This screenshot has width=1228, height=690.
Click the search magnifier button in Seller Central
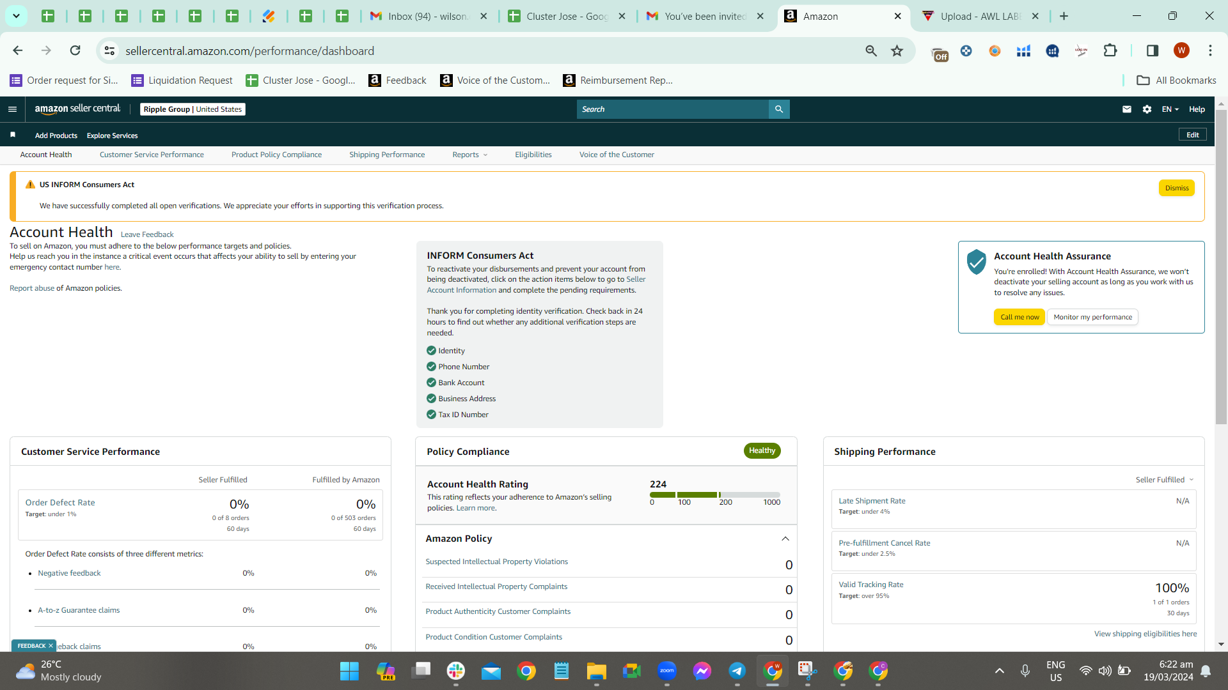click(x=779, y=109)
